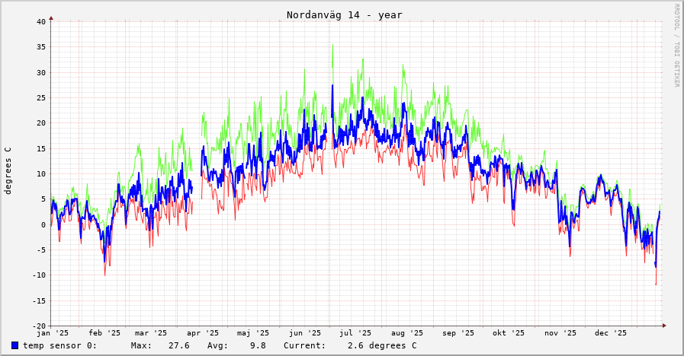Screen dimensions: 684x356
Task: Click the apr '25 x-axis label
Action: click(x=203, y=332)
